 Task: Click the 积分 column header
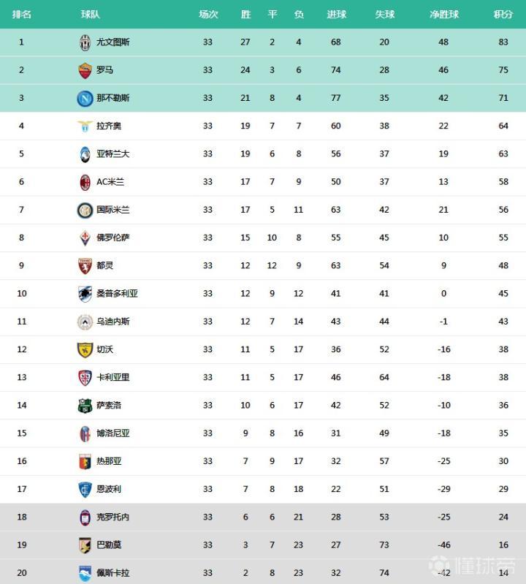pyautogui.click(x=503, y=15)
